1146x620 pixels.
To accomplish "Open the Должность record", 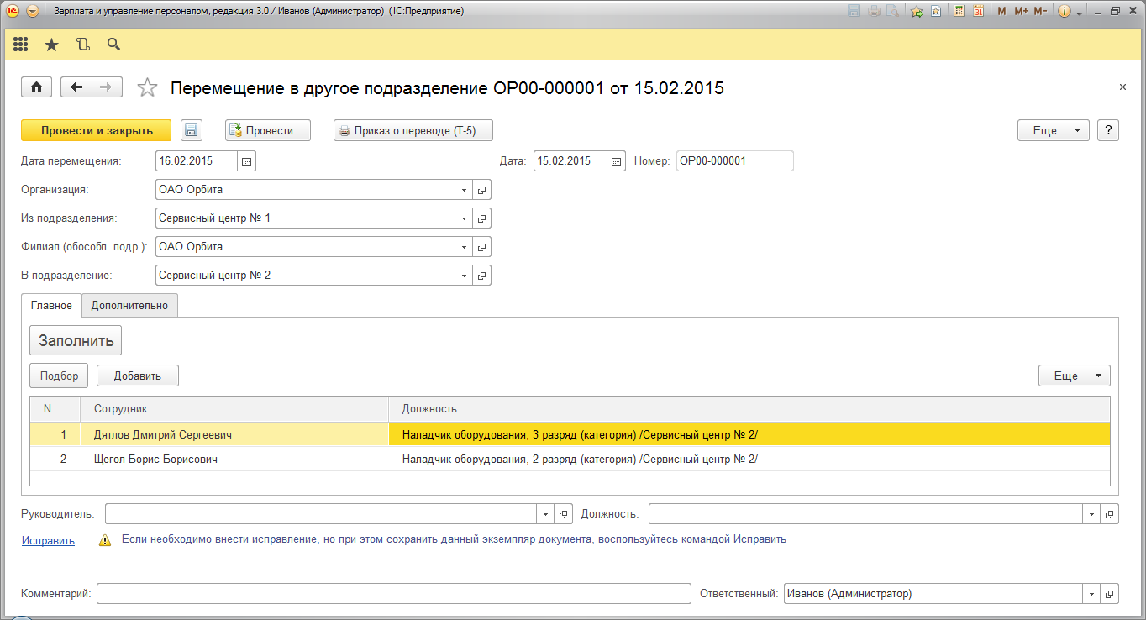I will [1110, 514].
